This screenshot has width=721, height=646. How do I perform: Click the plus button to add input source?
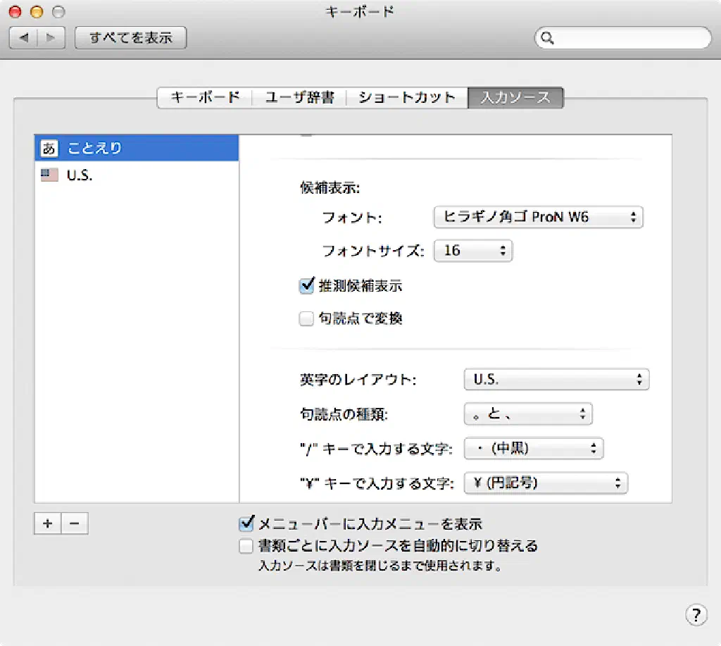(47, 523)
